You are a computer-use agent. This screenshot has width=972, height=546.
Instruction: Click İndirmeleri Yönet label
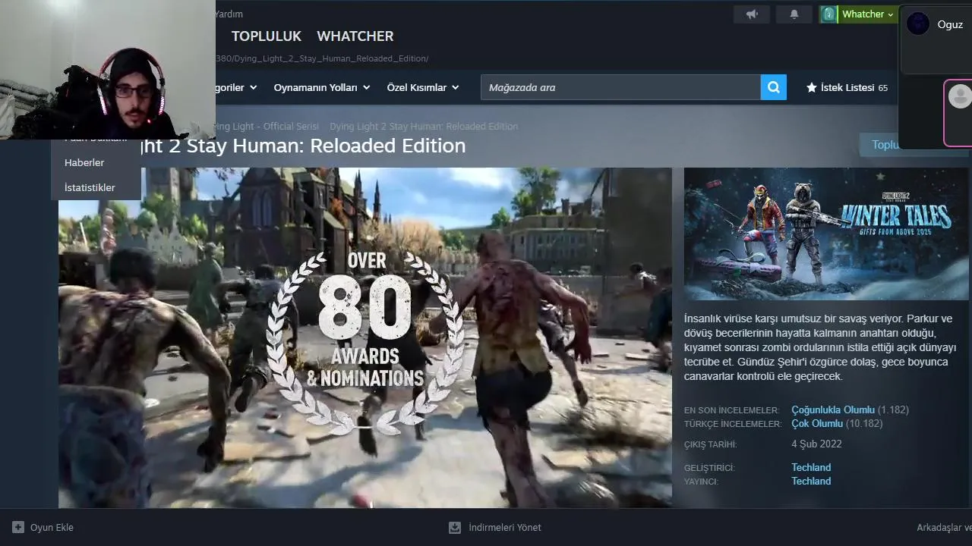[505, 527]
